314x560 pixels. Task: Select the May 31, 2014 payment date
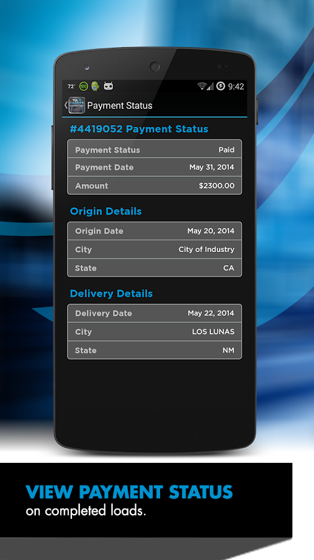click(x=212, y=167)
